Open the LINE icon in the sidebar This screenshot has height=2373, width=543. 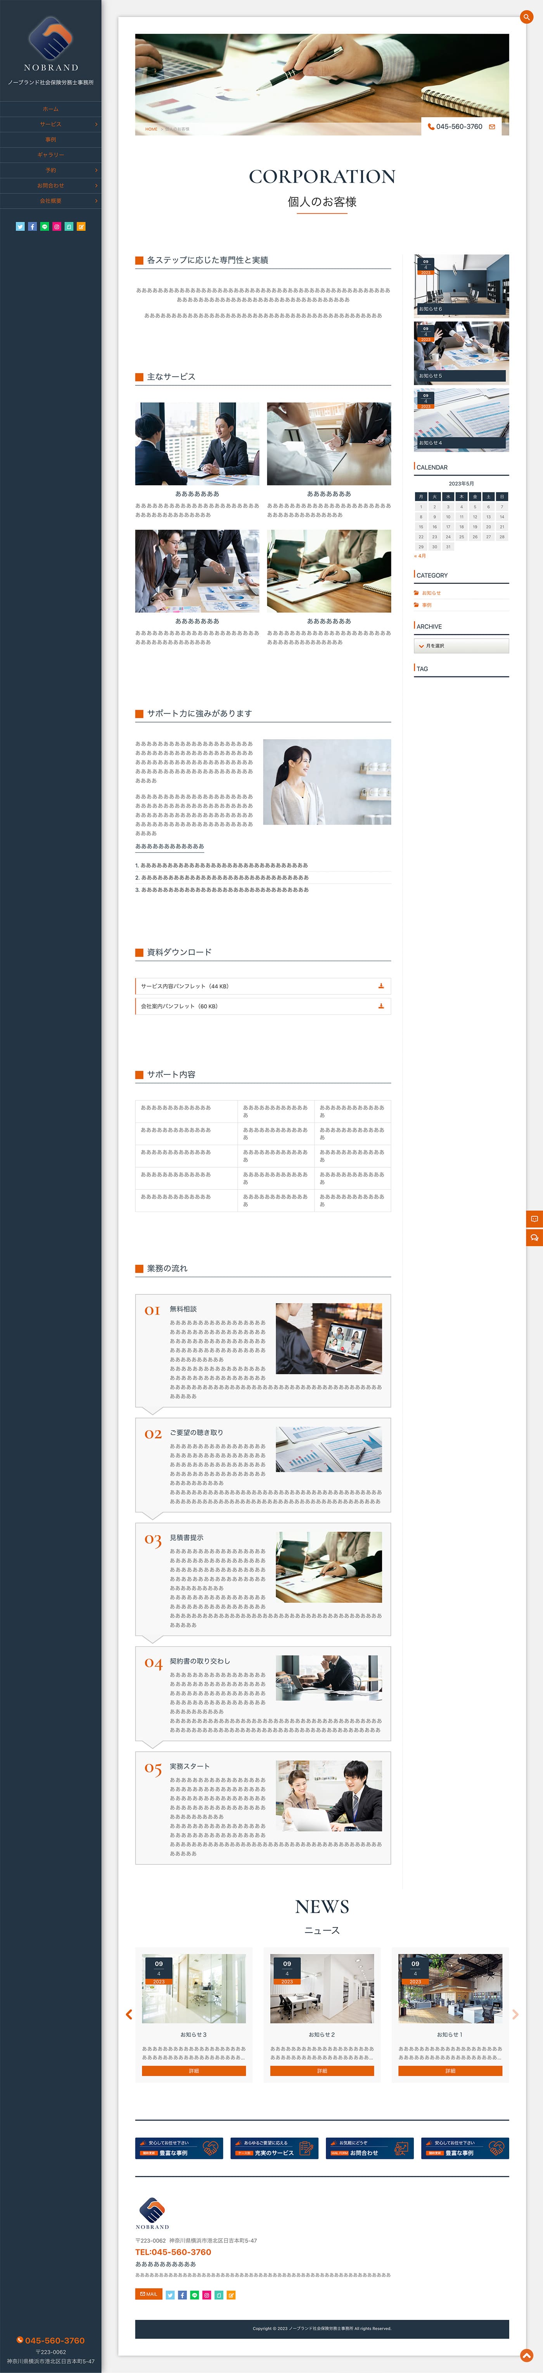[x=44, y=226]
